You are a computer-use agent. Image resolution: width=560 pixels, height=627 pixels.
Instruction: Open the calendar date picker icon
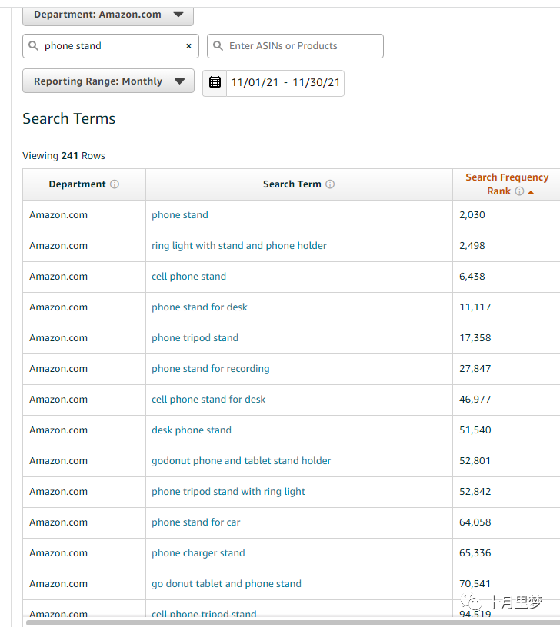coord(215,82)
